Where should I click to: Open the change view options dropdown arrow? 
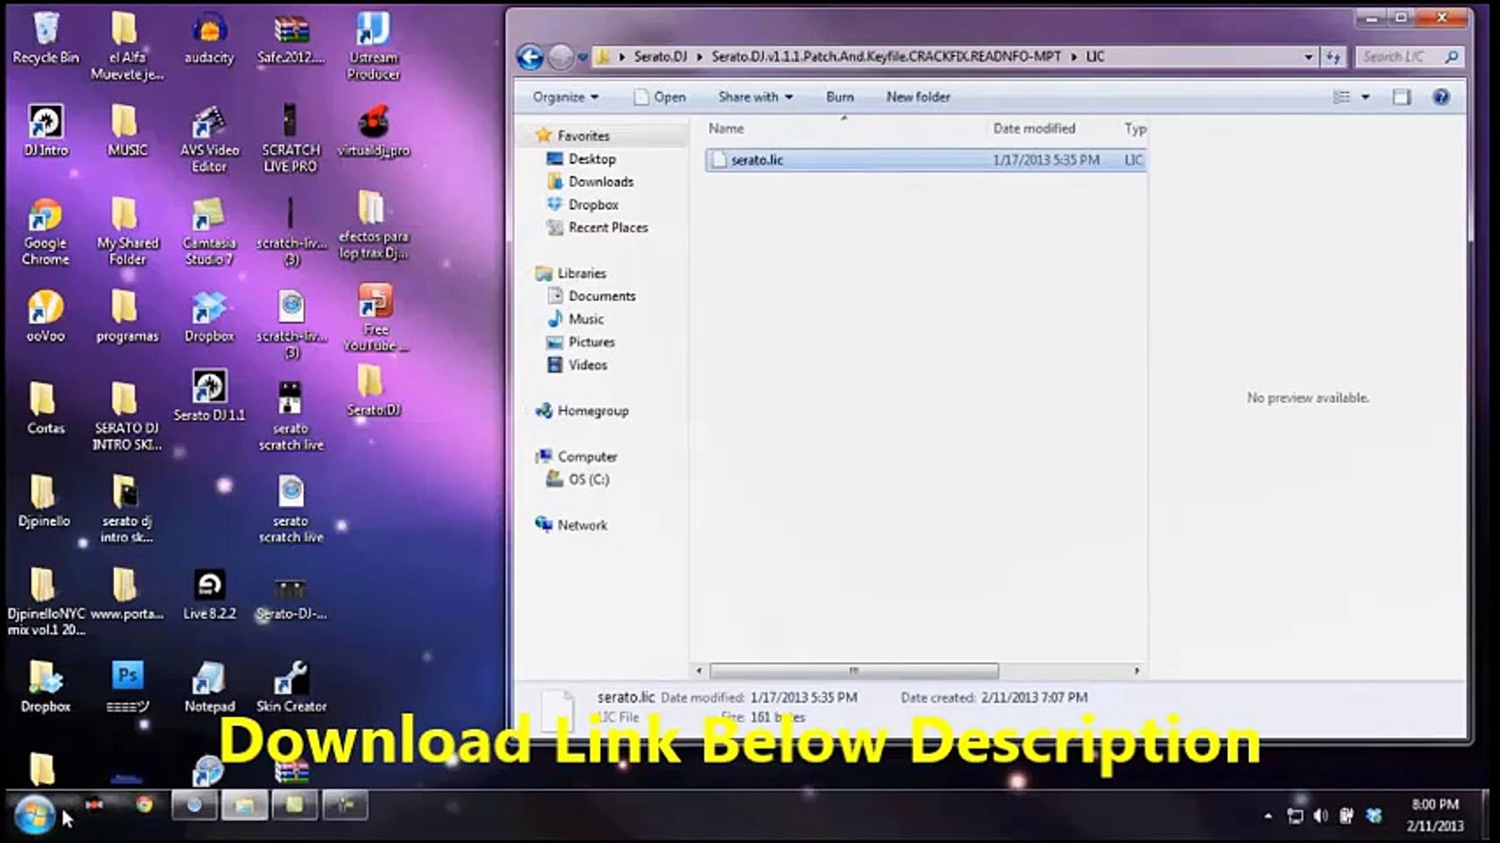(1365, 97)
